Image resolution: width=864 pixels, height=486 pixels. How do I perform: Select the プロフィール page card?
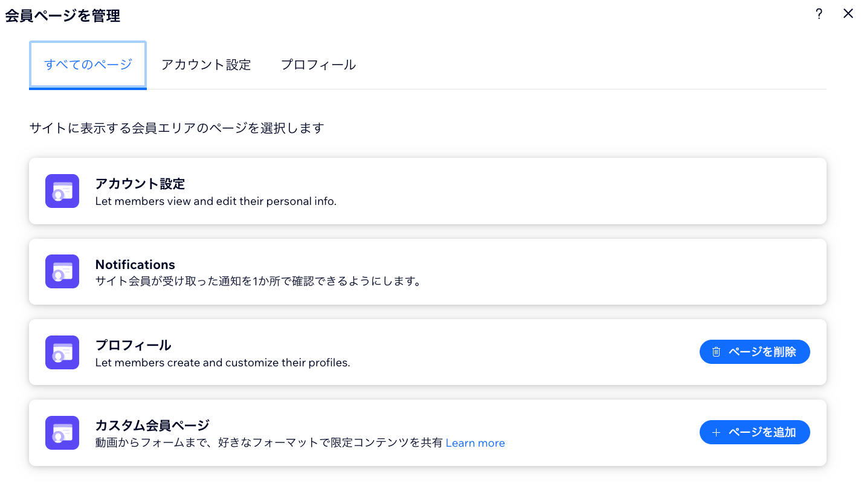[x=363, y=352]
